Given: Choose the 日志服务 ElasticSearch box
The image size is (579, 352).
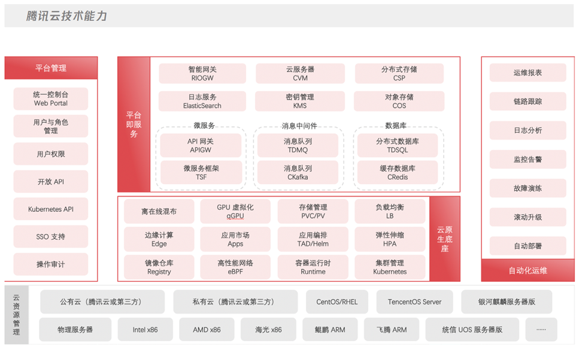Looking at the screenshot, I should click(202, 101).
